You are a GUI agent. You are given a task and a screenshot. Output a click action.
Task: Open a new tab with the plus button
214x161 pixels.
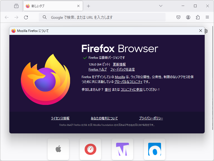click(88, 6)
